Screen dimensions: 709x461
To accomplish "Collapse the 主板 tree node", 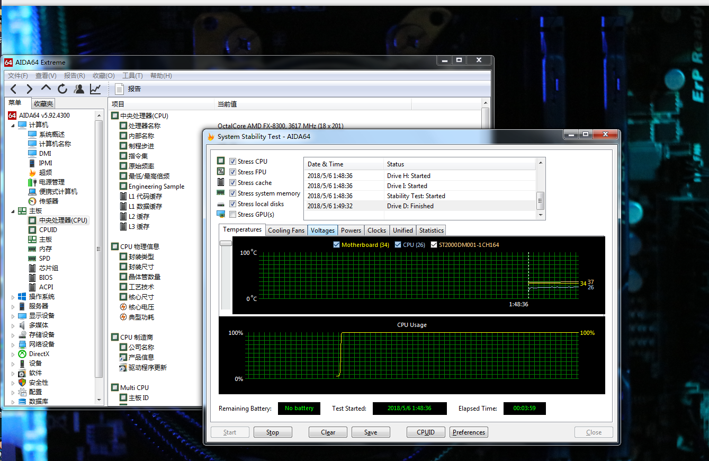I will click(x=13, y=211).
